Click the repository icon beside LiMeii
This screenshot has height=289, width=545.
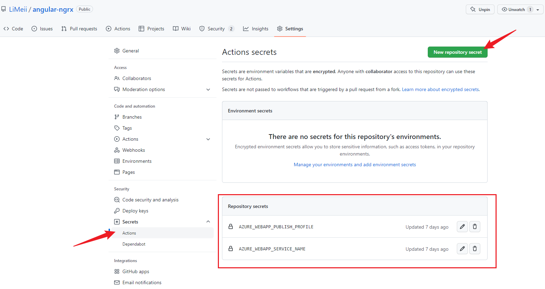(3, 9)
